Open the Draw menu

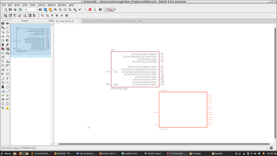[17, 5]
